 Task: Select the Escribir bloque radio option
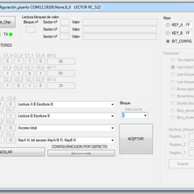tap(173, 103)
